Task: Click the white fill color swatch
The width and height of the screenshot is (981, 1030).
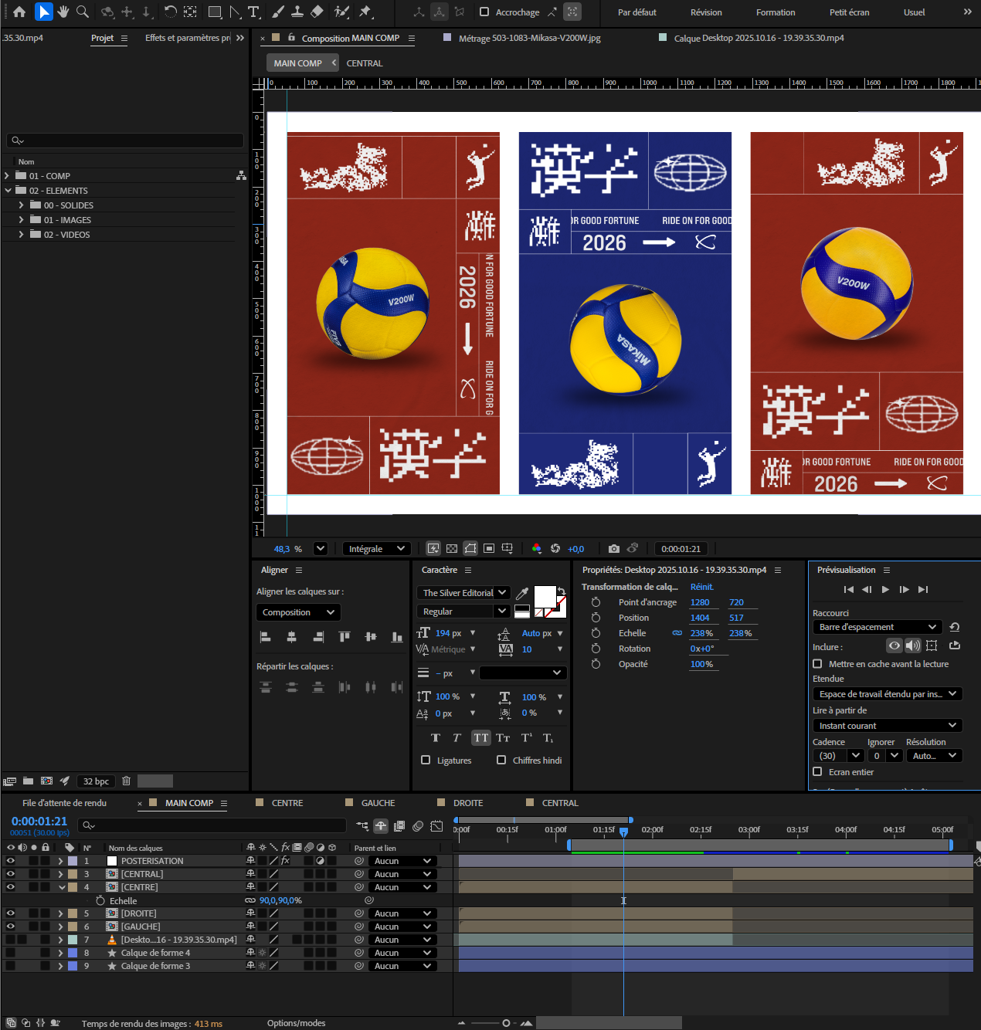Action: (x=545, y=596)
